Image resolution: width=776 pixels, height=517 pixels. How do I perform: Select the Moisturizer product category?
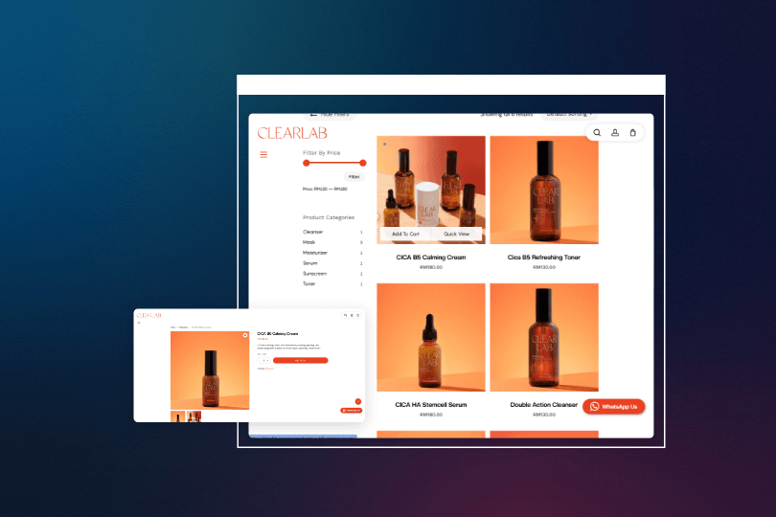point(315,253)
